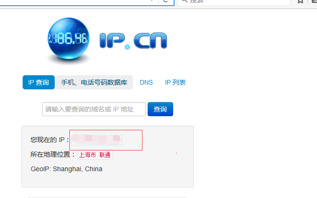Expand the address bar history dropdown arrow
This screenshot has height=198, width=317.
click(152, 1)
